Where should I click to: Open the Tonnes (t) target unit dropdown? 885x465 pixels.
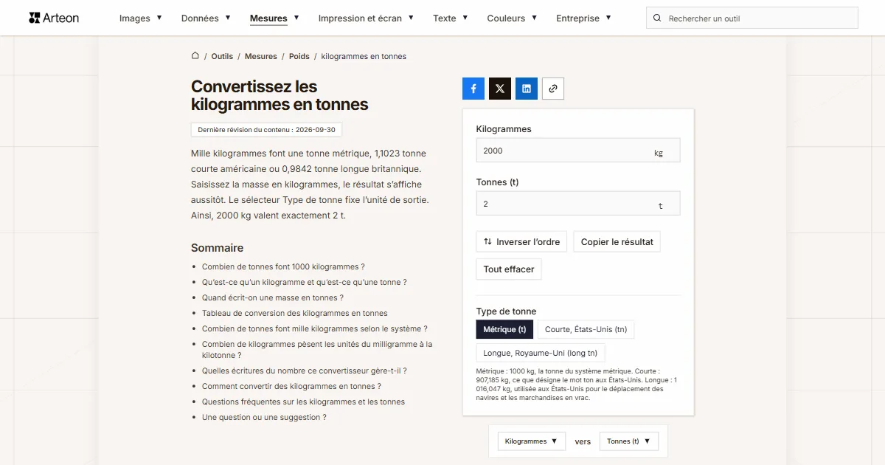(629, 441)
